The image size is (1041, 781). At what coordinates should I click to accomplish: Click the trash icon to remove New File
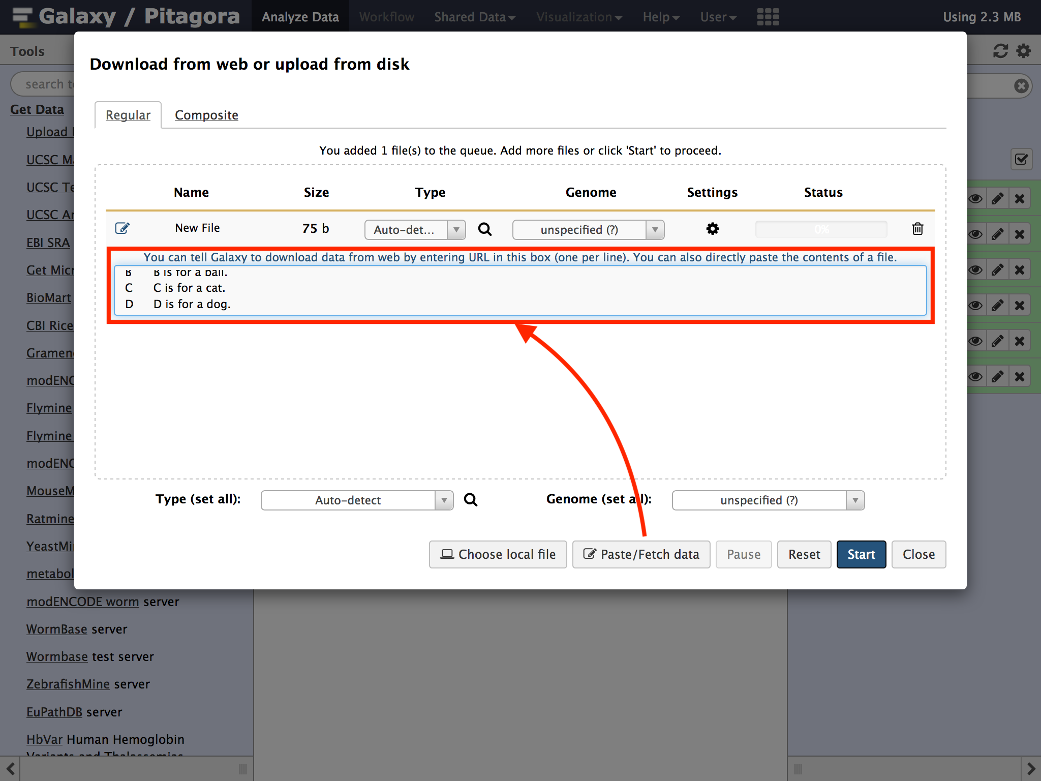pyautogui.click(x=917, y=229)
